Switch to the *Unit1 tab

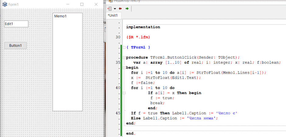click(113, 15)
